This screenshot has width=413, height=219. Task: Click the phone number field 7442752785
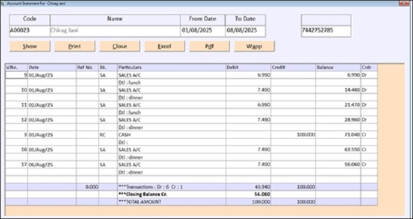point(326,31)
